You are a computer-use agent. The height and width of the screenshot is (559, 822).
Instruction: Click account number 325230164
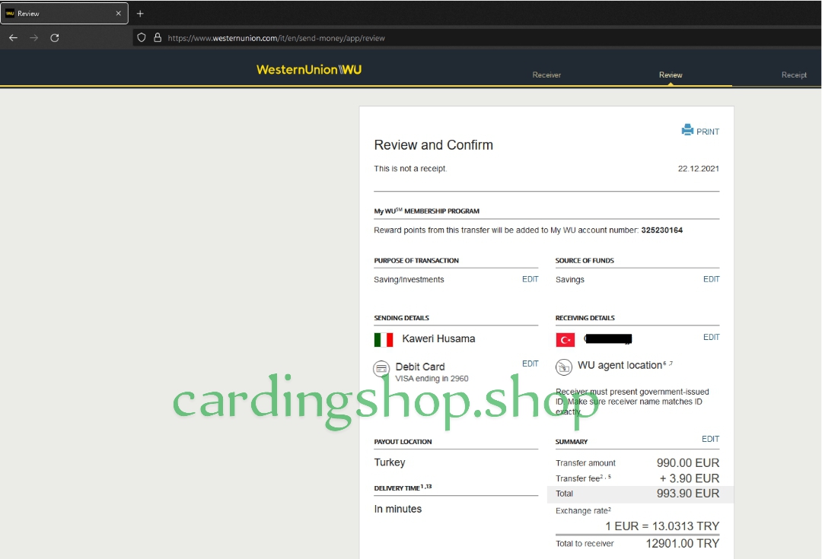(x=661, y=230)
